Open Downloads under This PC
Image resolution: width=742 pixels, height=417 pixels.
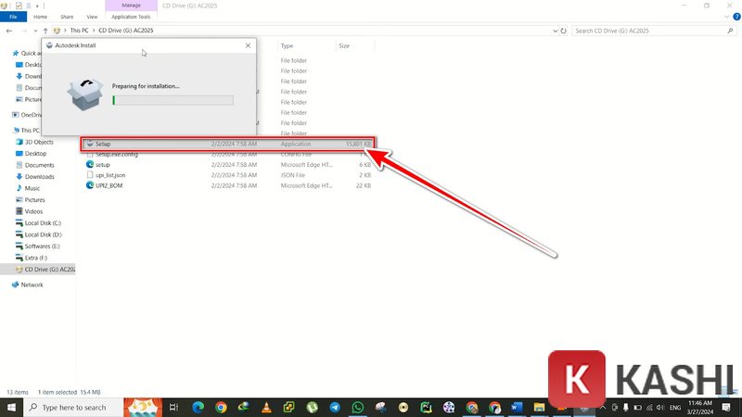(x=39, y=176)
